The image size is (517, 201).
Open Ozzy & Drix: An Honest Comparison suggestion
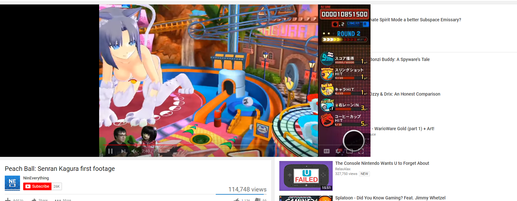[x=405, y=94]
